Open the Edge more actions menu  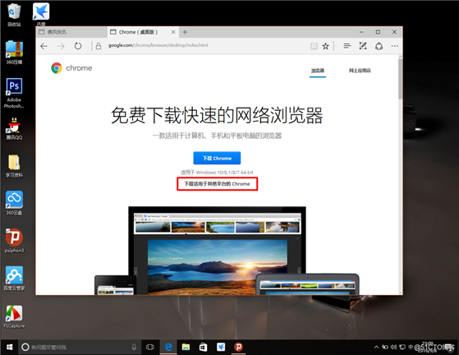click(x=395, y=46)
